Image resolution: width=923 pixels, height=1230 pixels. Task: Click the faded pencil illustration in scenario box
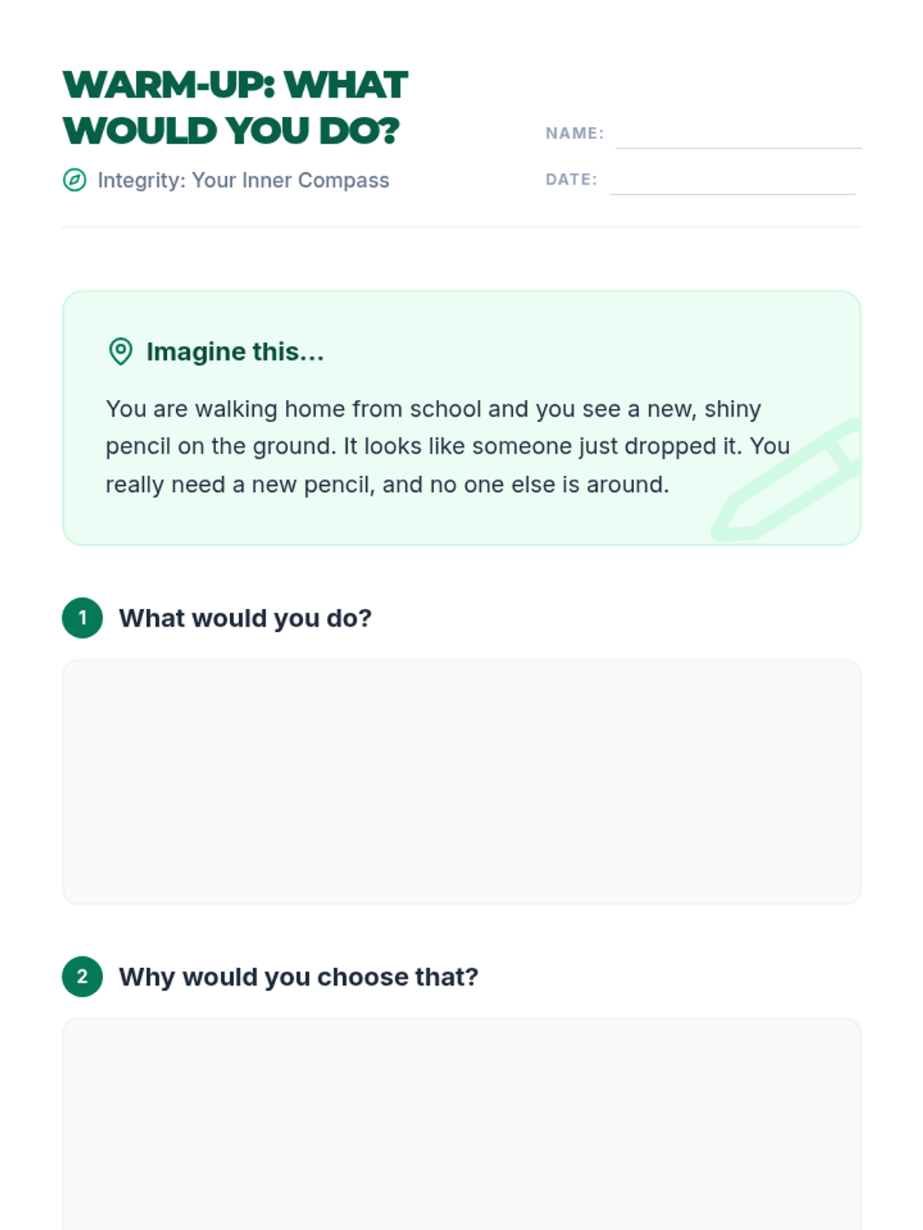coord(786,481)
